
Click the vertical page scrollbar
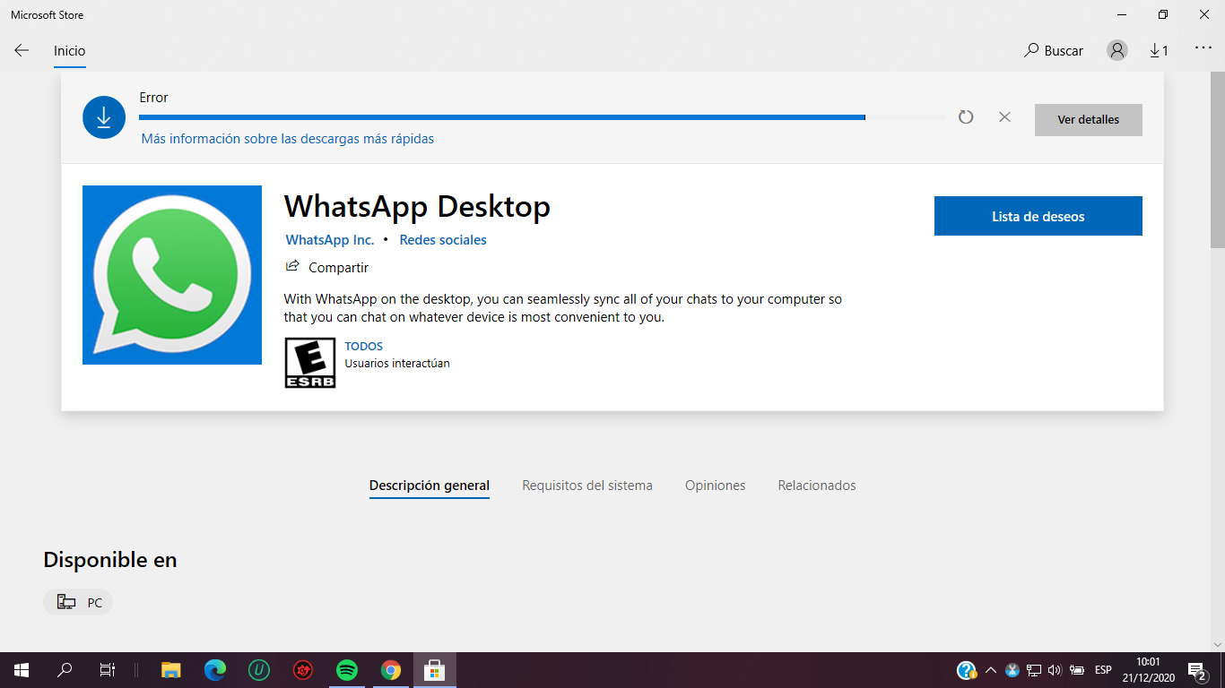[1217, 161]
